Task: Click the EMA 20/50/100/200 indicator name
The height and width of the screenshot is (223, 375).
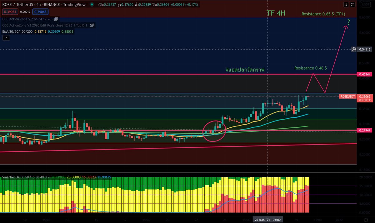Action: tap(18, 31)
